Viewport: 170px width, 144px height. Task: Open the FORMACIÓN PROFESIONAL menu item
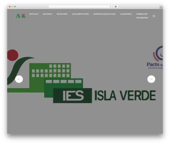click(142, 16)
